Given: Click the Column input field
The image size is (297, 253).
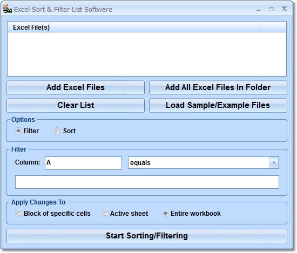Looking at the screenshot, I should [x=83, y=163].
